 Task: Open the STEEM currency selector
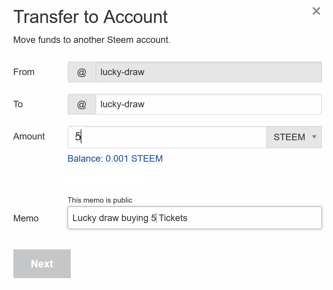click(x=294, y=137)
